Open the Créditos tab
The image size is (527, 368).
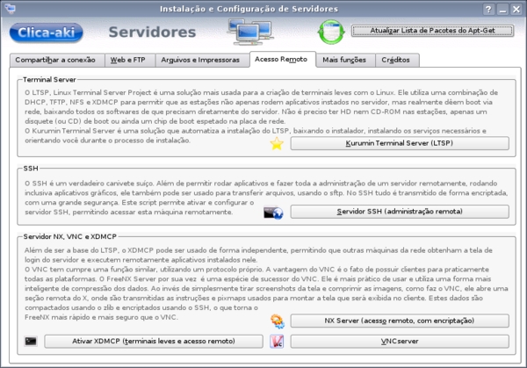397,60
